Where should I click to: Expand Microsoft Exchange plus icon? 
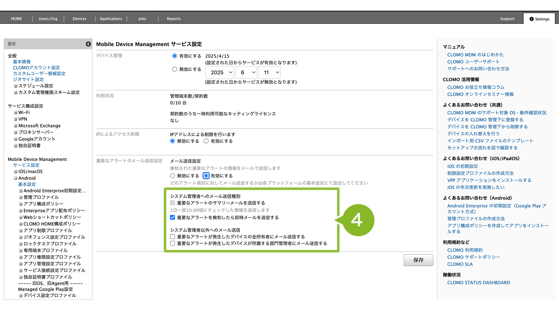pos(15,126)
